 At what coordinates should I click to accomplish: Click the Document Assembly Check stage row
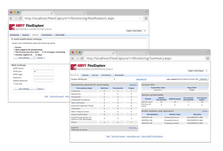click(104, 106)
